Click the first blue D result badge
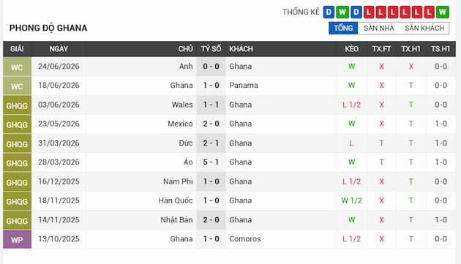The height and width of the screenshot is (264, 461). coord(329,12)
